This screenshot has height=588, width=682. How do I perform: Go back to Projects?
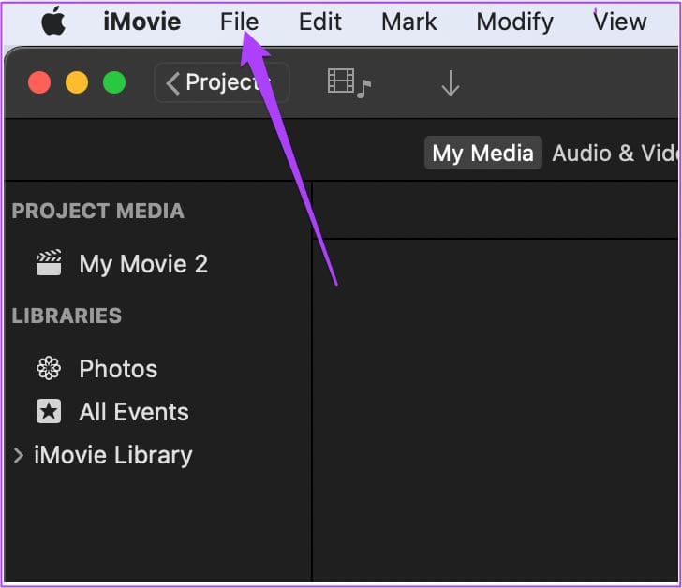click(x=222, y=82)
